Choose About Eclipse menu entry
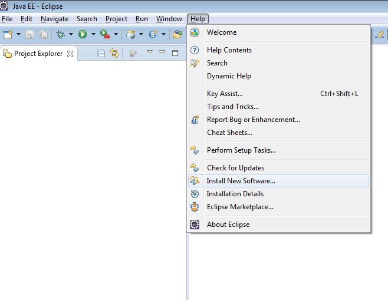 pyautogui.click(x=279, y=225)
